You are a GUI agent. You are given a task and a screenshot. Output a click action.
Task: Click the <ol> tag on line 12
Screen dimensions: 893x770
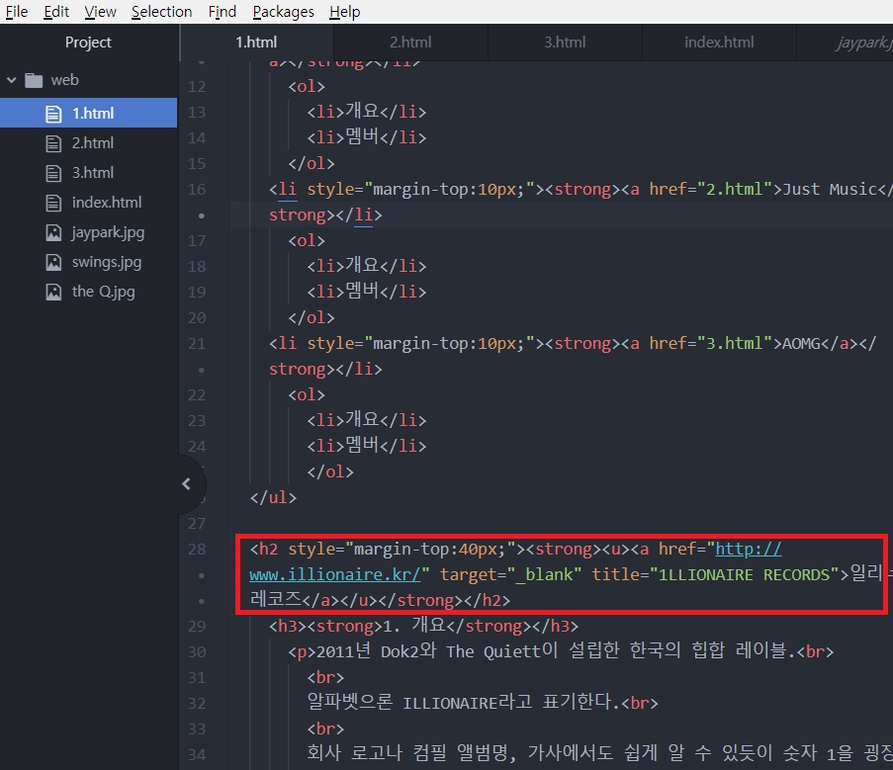coord(307,87)
